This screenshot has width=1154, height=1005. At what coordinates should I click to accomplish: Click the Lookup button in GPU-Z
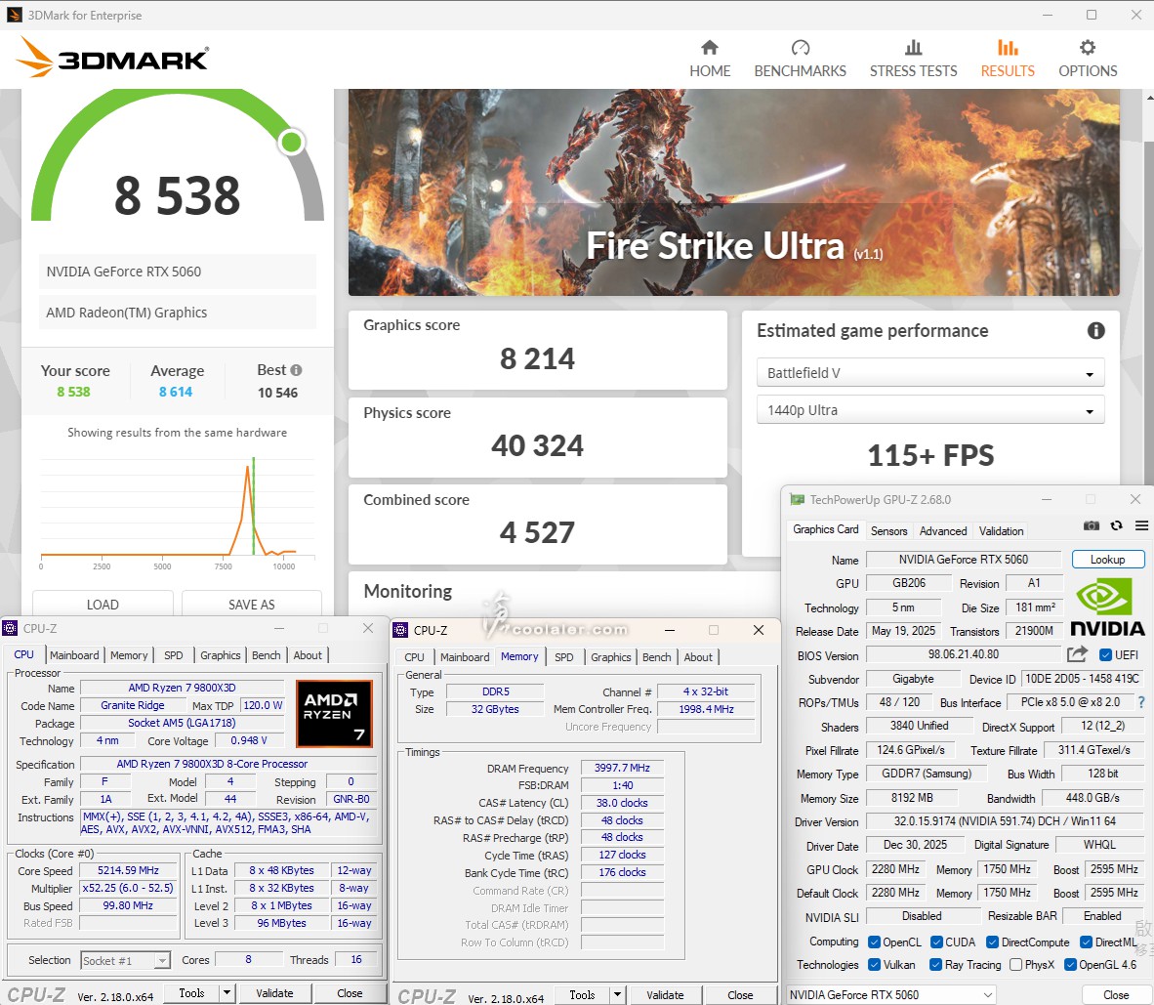point(1107,560)
